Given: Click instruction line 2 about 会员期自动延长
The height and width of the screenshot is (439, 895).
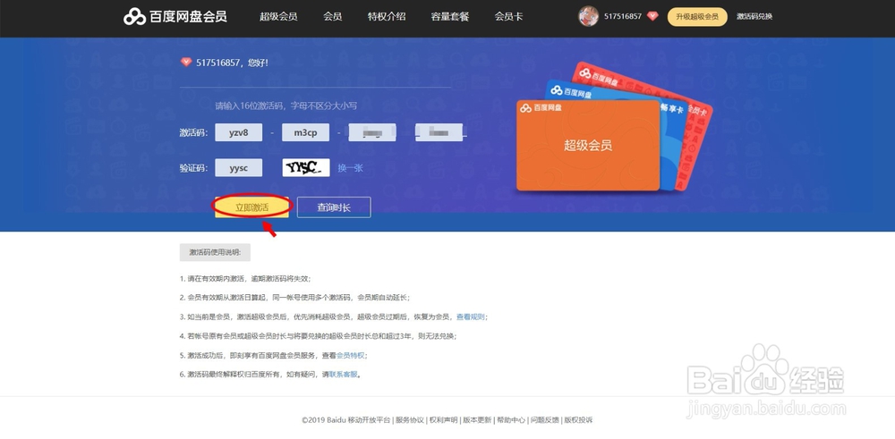Looking at the screenshot, I should click(294, 298).
